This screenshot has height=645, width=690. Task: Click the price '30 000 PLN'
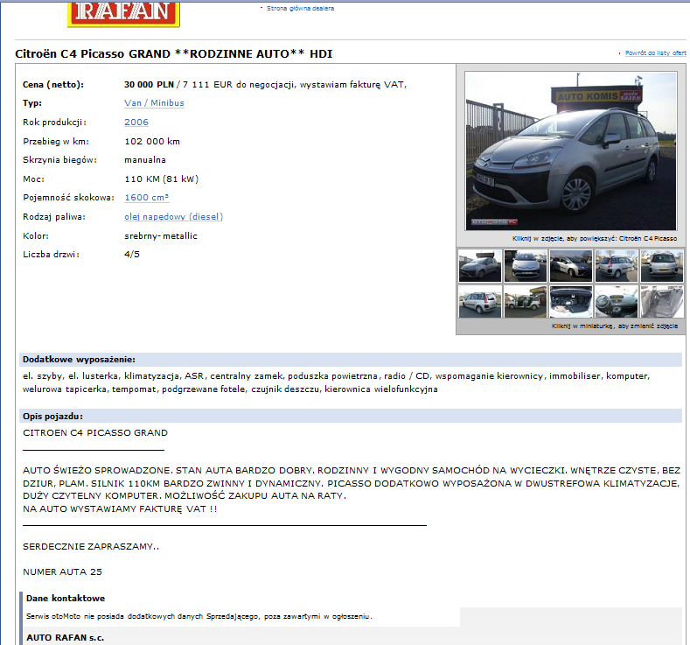click(x=149, y=85)
